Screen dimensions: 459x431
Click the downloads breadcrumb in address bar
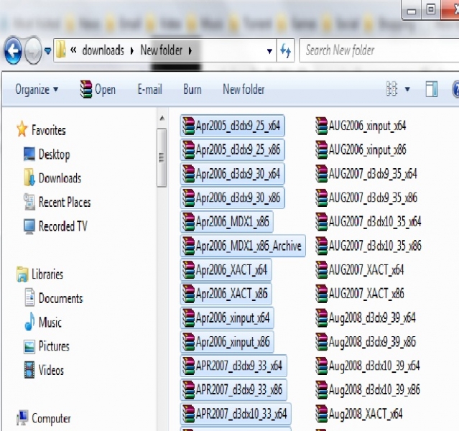[x=103, y=50]
